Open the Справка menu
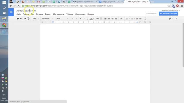The height and width of the screenshot is (103, 184). click(x=91, y=14)
